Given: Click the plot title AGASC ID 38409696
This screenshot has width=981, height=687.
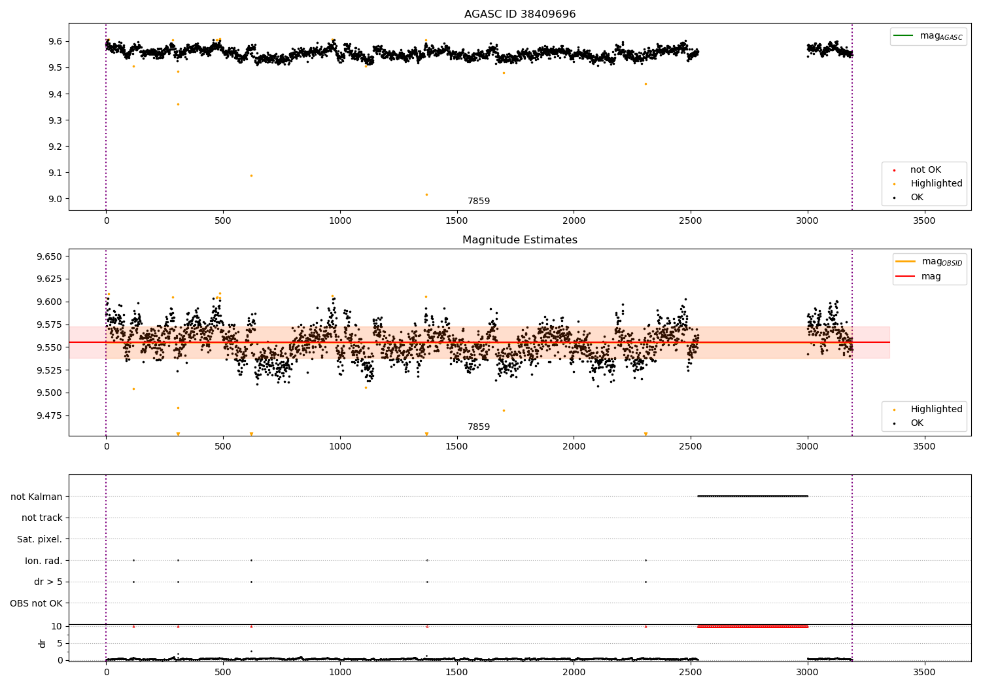Looking at the screenshot, I should pos(520,14).
